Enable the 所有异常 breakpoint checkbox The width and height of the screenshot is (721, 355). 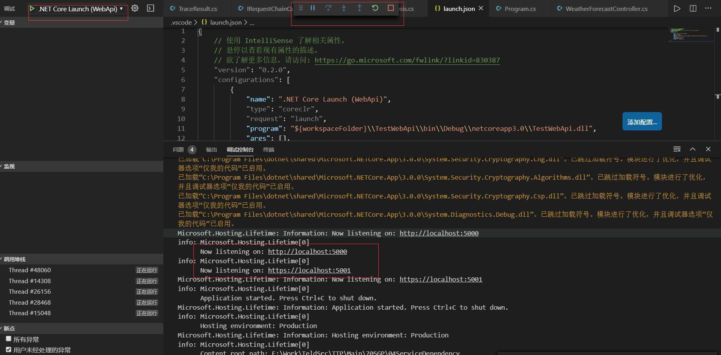pyautogui.click(x=9, y=339)
